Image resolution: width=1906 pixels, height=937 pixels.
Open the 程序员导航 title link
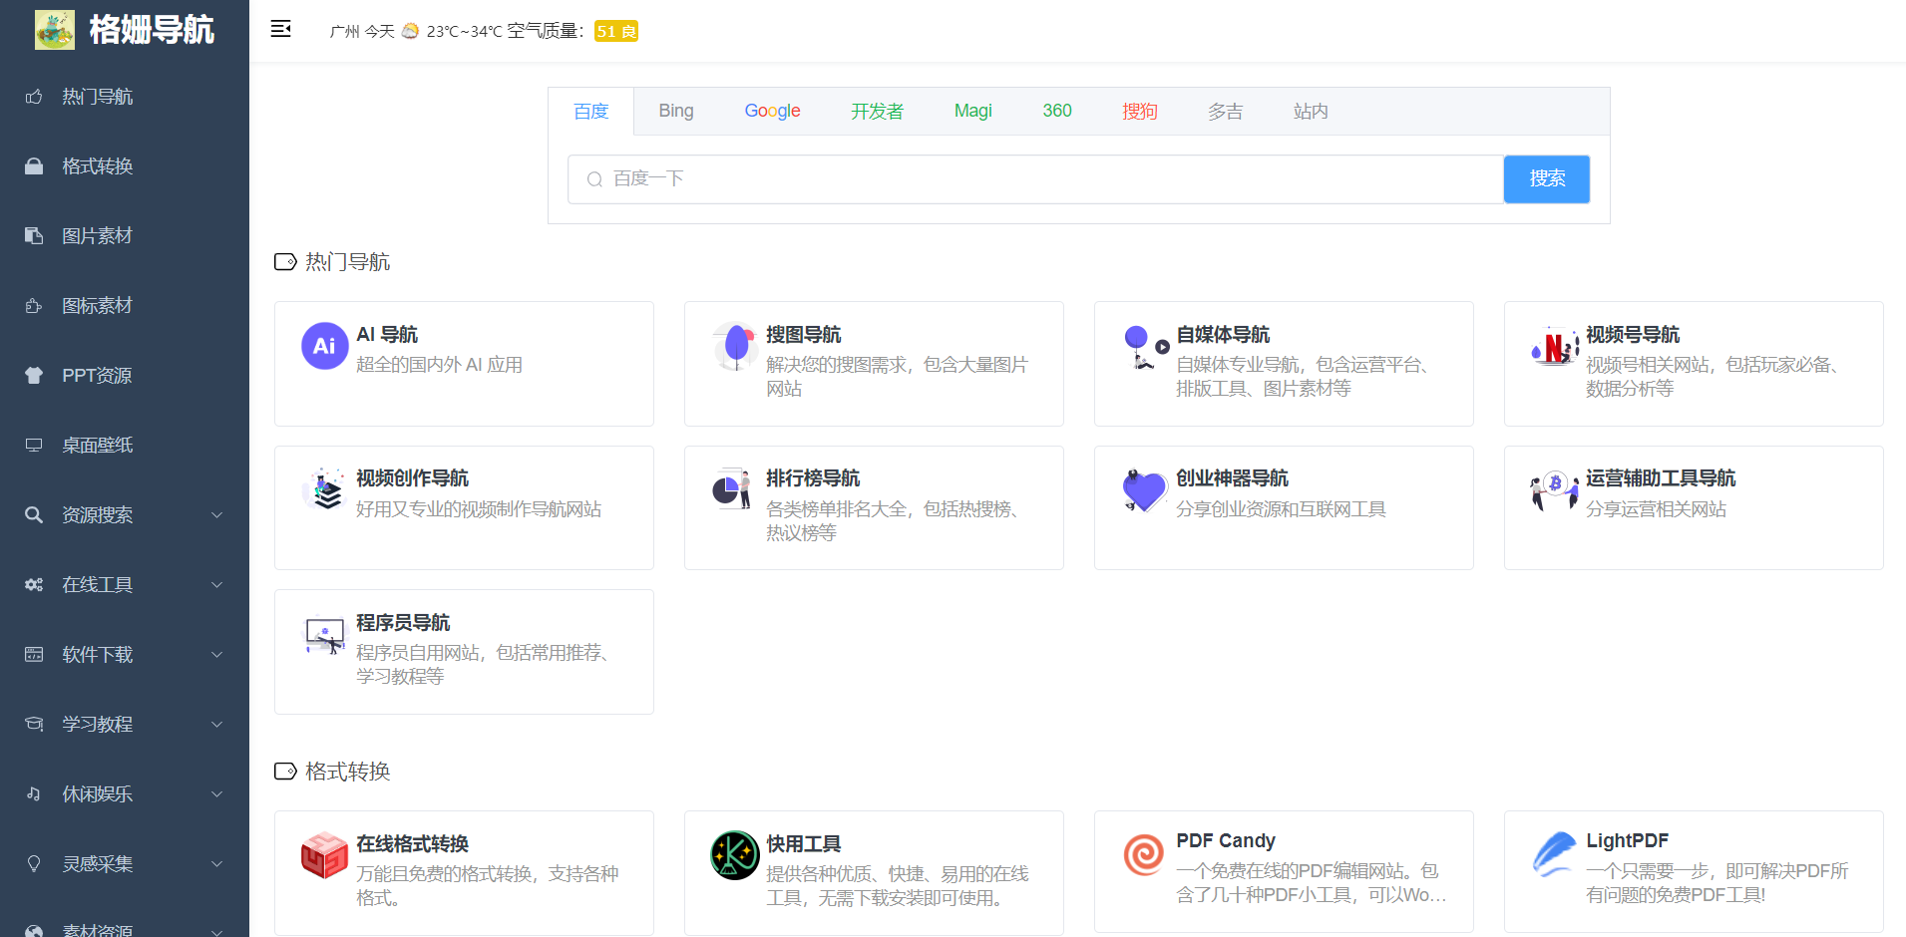(x=403, y=623)
